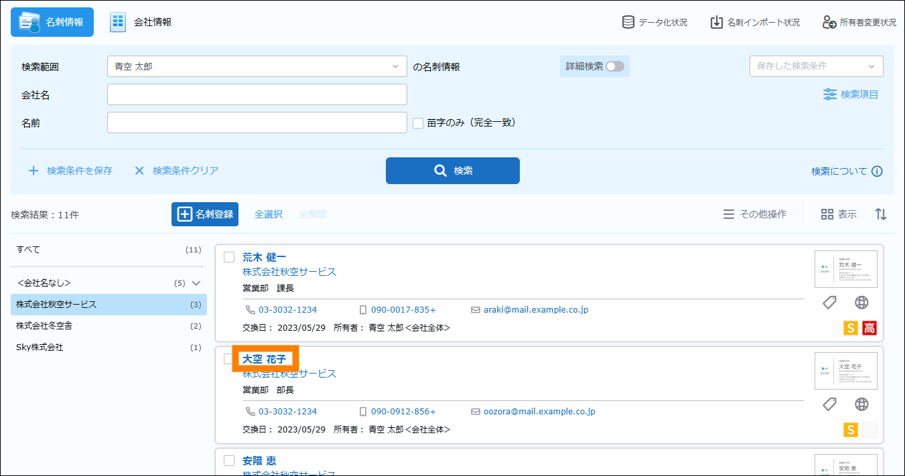Open the その他操作 menu

click(754, 214)
